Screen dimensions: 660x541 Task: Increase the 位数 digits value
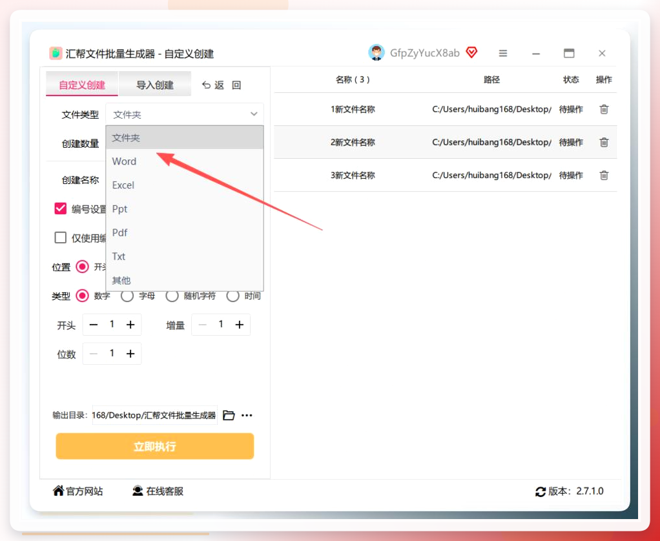[x=130, y=353]
